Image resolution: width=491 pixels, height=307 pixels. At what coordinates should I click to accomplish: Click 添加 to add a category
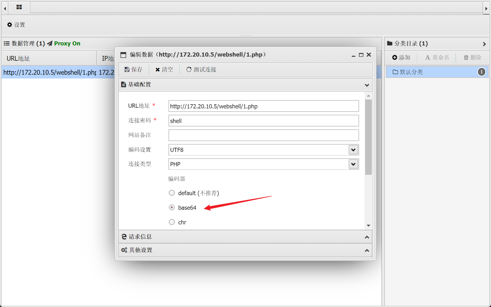coord(401,58)
